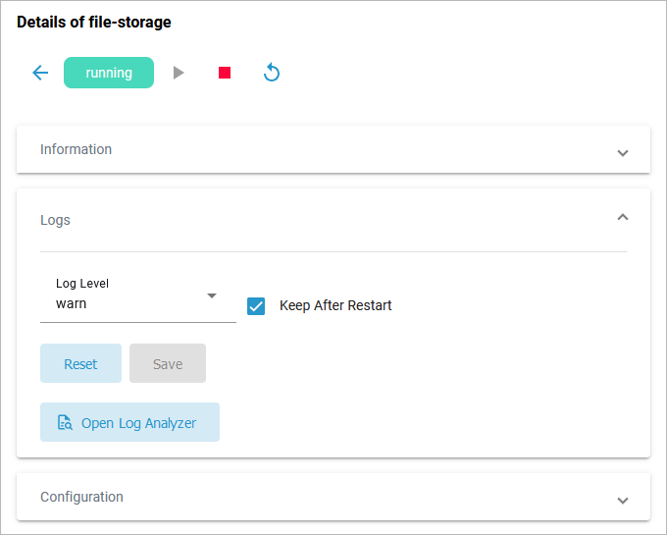Click the Log Level dropdown arrow
Screen dimensions: 667x535
[212, 295]
